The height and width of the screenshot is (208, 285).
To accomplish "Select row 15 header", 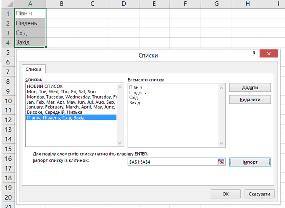I will [x=8, y=149].
